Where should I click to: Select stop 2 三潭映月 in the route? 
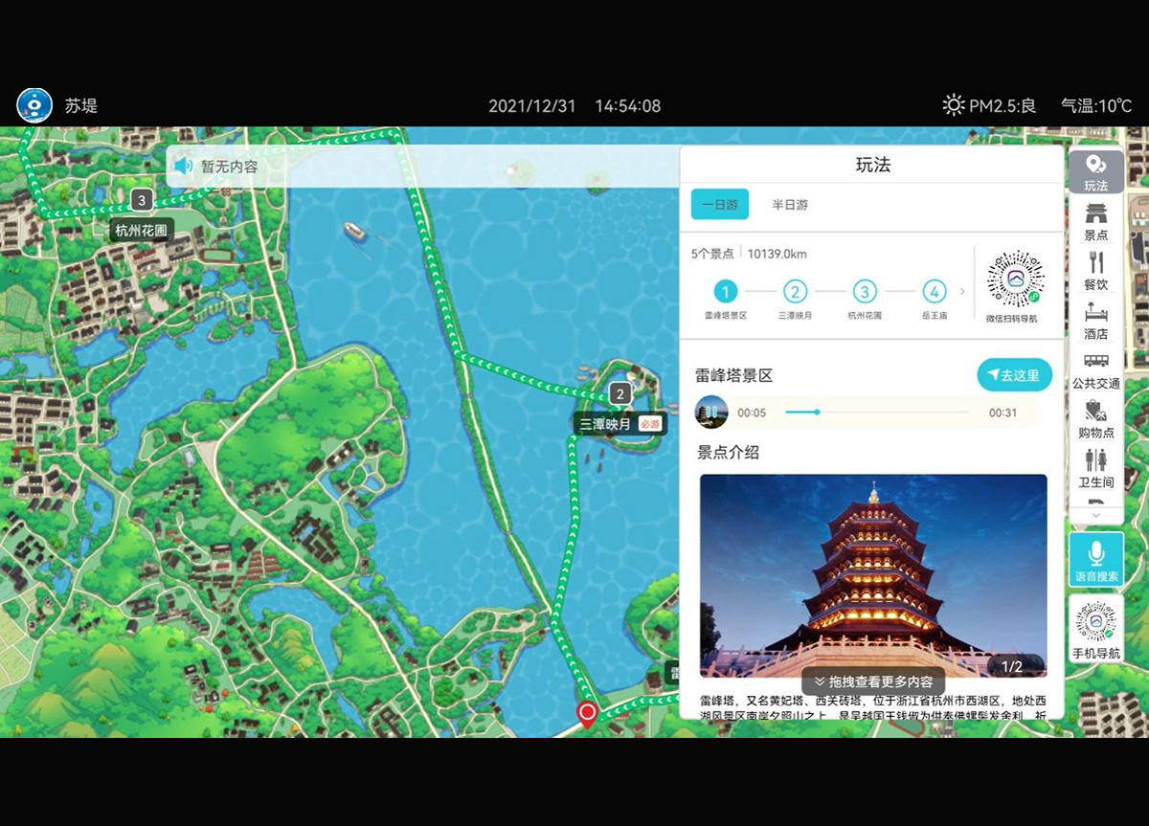coord(795,292)
